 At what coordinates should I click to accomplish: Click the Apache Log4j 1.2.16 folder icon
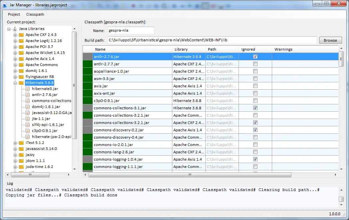[x=21, y=41]
